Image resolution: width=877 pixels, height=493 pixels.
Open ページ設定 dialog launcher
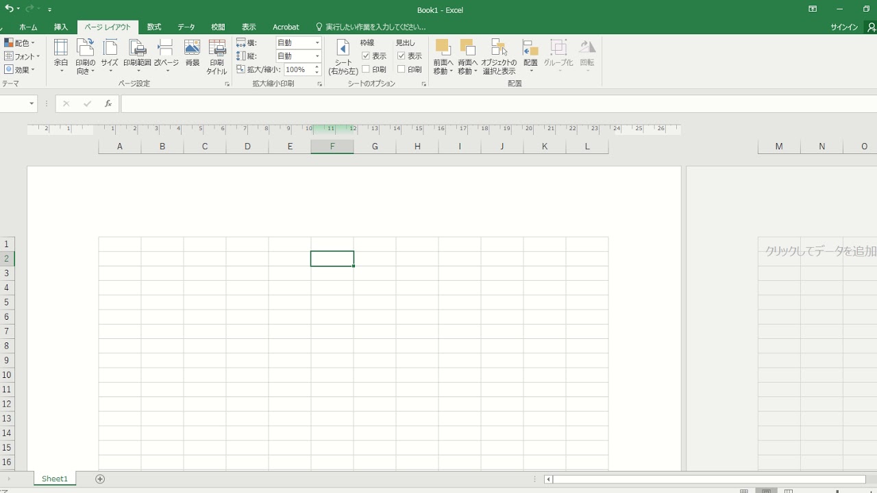coord(227,84)
